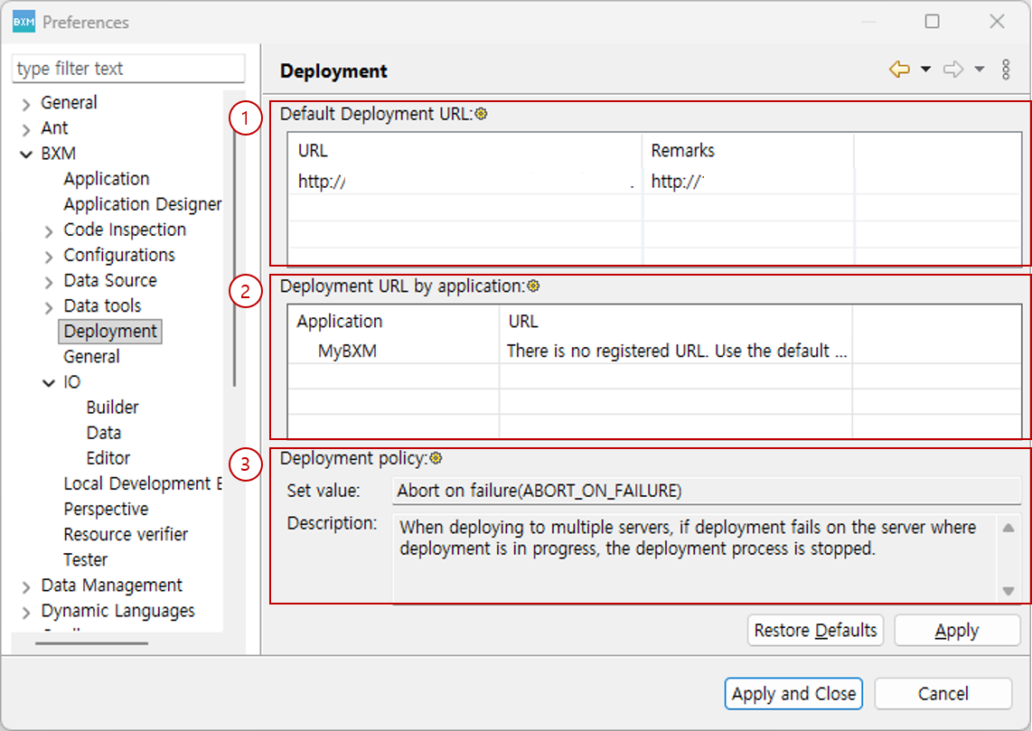Click the description scroll down arrow
This screenshot has height=731, width=1032.
[x=1009, y=591]
